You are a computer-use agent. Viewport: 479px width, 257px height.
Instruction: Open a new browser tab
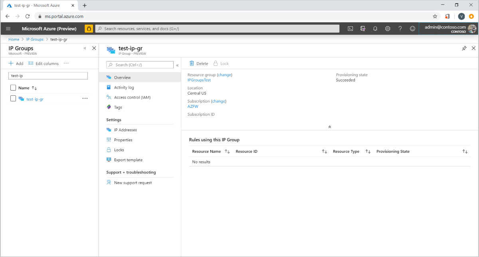pos(85,5)
